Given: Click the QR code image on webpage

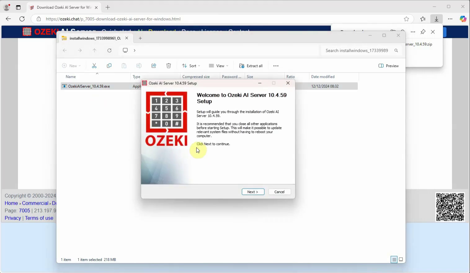Looking at the screenshot, I should [x=450, y=207].
